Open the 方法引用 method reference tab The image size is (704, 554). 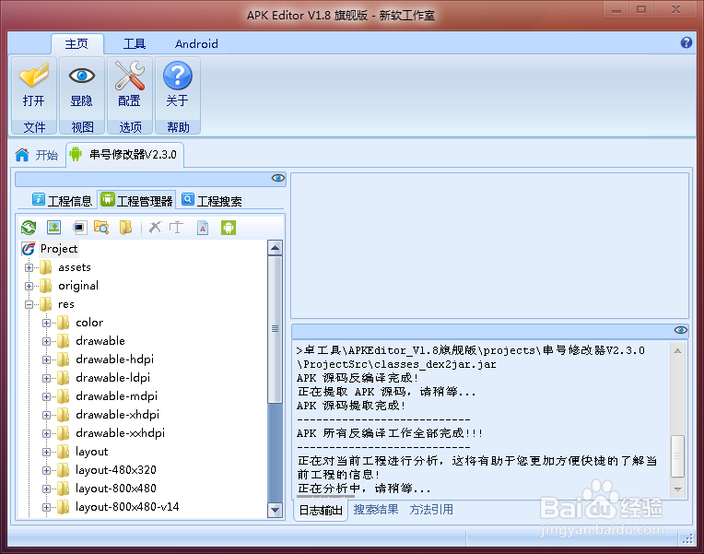(x=431, y=510)
